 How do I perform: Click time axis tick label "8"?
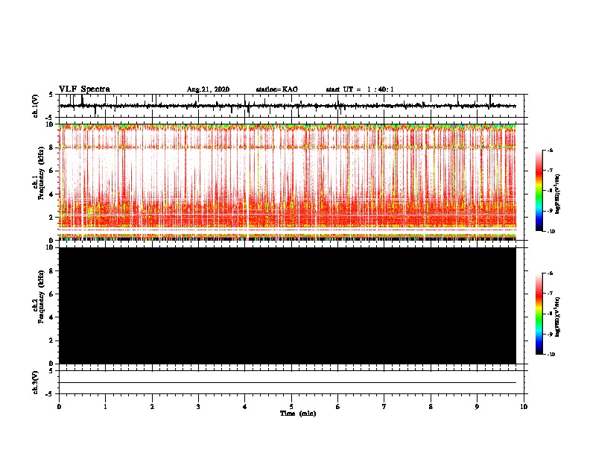coord(431,407)
